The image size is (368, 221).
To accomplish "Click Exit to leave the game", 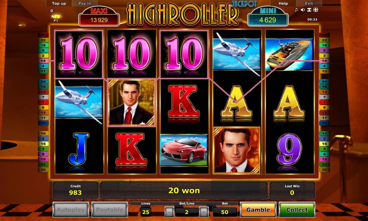I will click(x=309, y=3).
